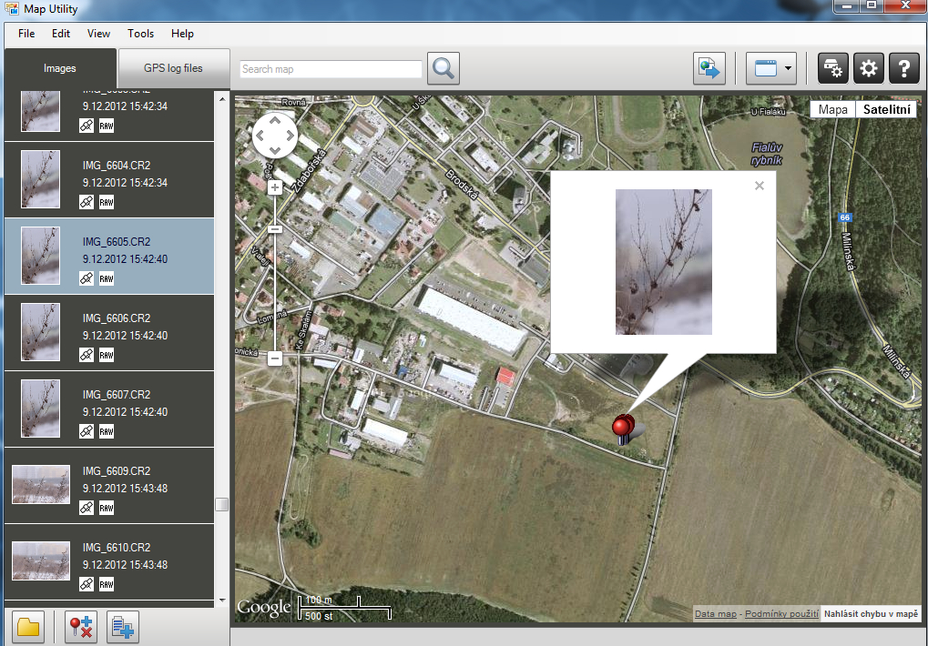Image resolution: width=928 pixels, height=646 pixels.
Task: Switch map view to Satelitní
Action: point(887,109)
